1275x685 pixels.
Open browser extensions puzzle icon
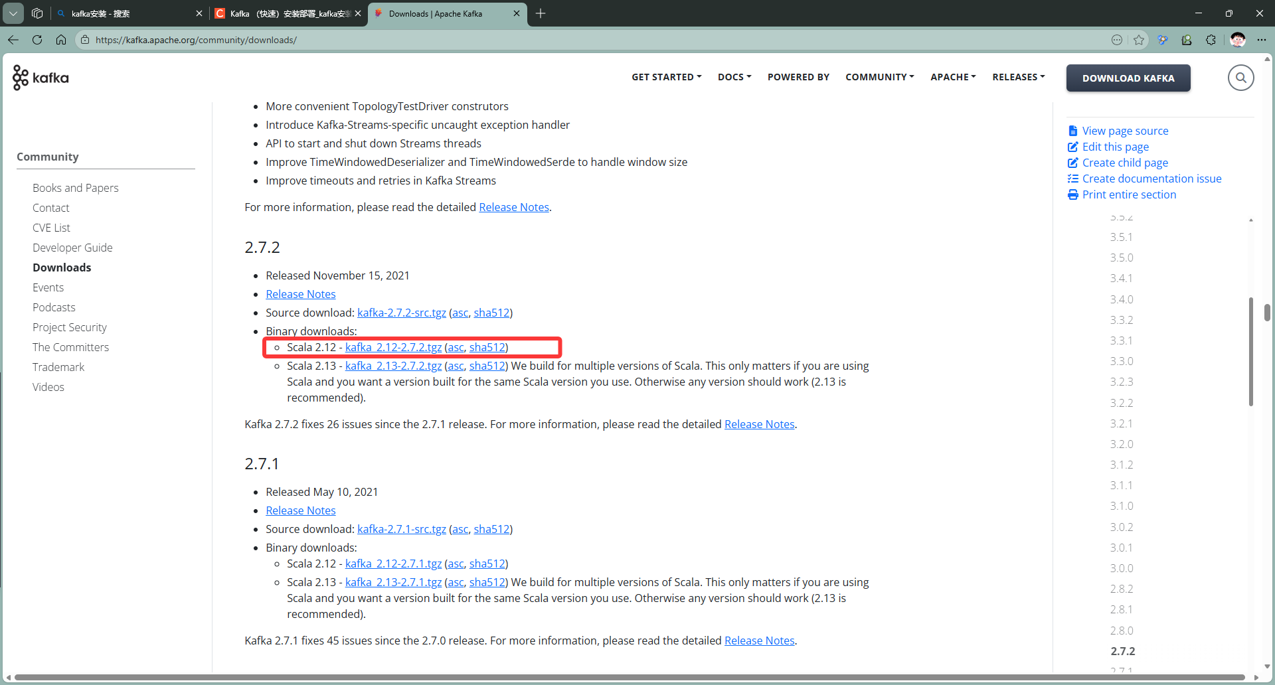coord(1211,40)
